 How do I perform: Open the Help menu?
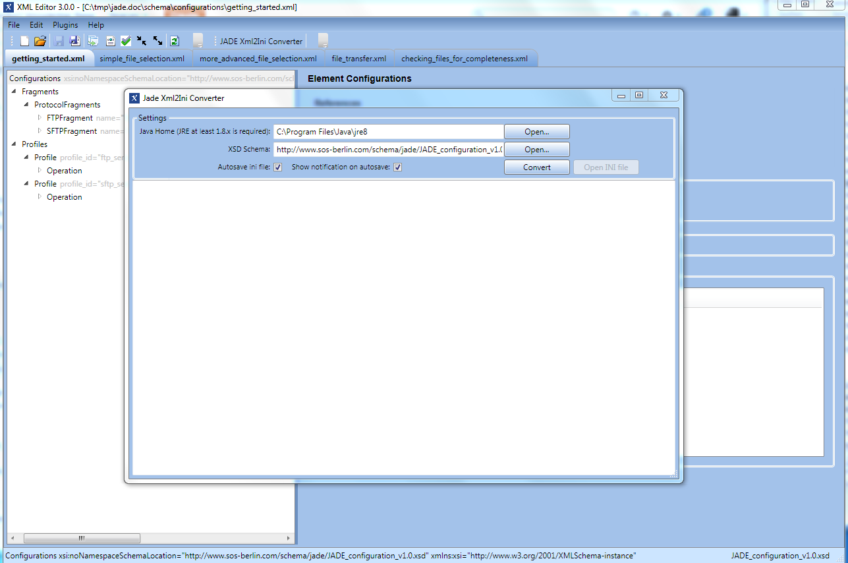(x=96, y=25)
